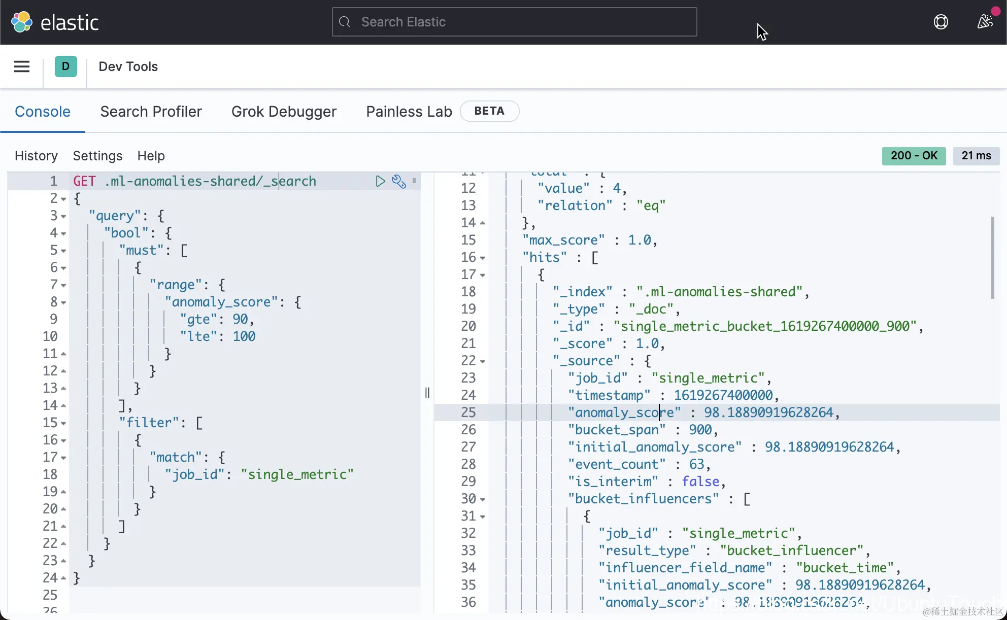Screen dimensions: 1007x620
Task: Open the wrench request options icon
Action: point(399,181)
